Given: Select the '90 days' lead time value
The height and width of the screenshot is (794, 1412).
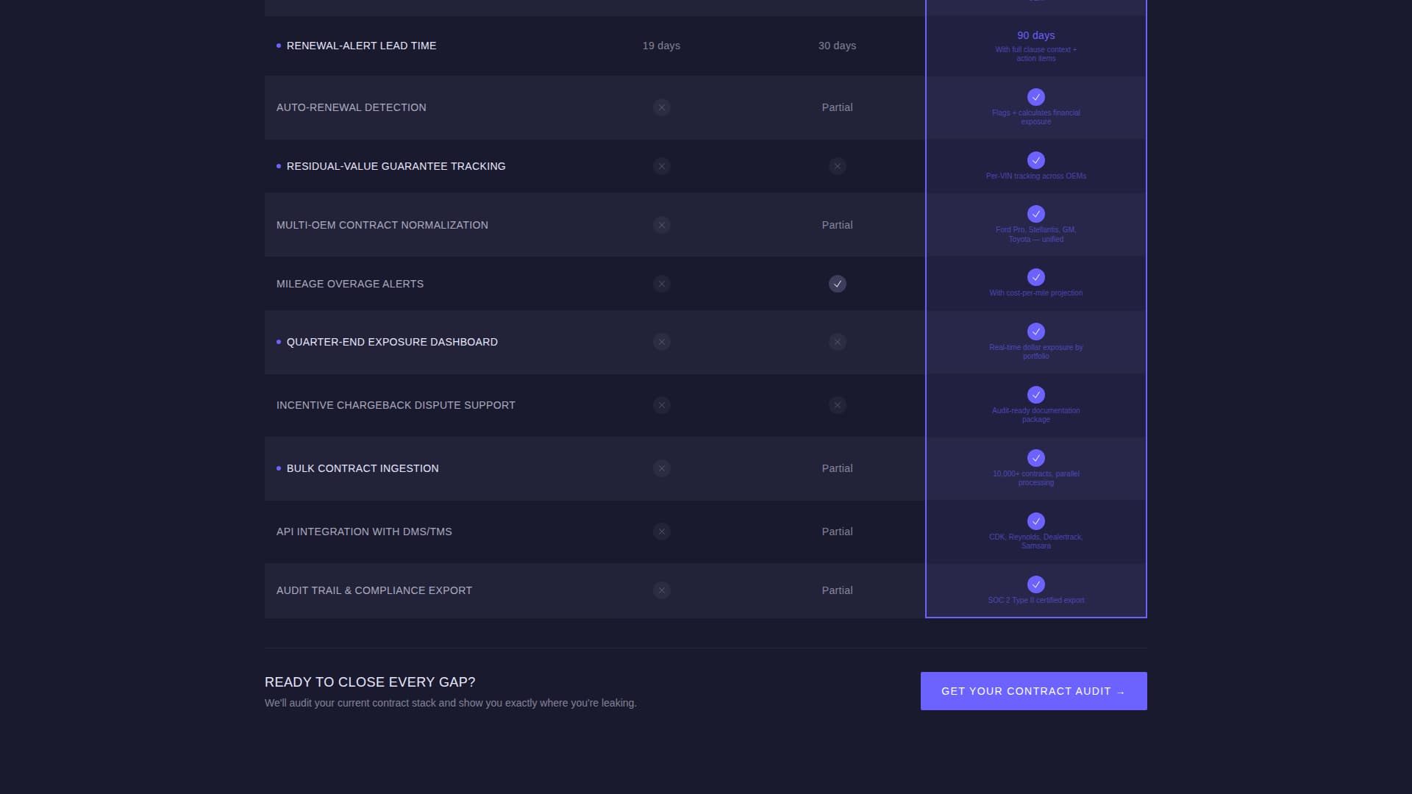Looking at the screenshot, I should (x=1035, y=35).
